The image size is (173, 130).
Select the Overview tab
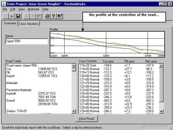coord(10,24)
